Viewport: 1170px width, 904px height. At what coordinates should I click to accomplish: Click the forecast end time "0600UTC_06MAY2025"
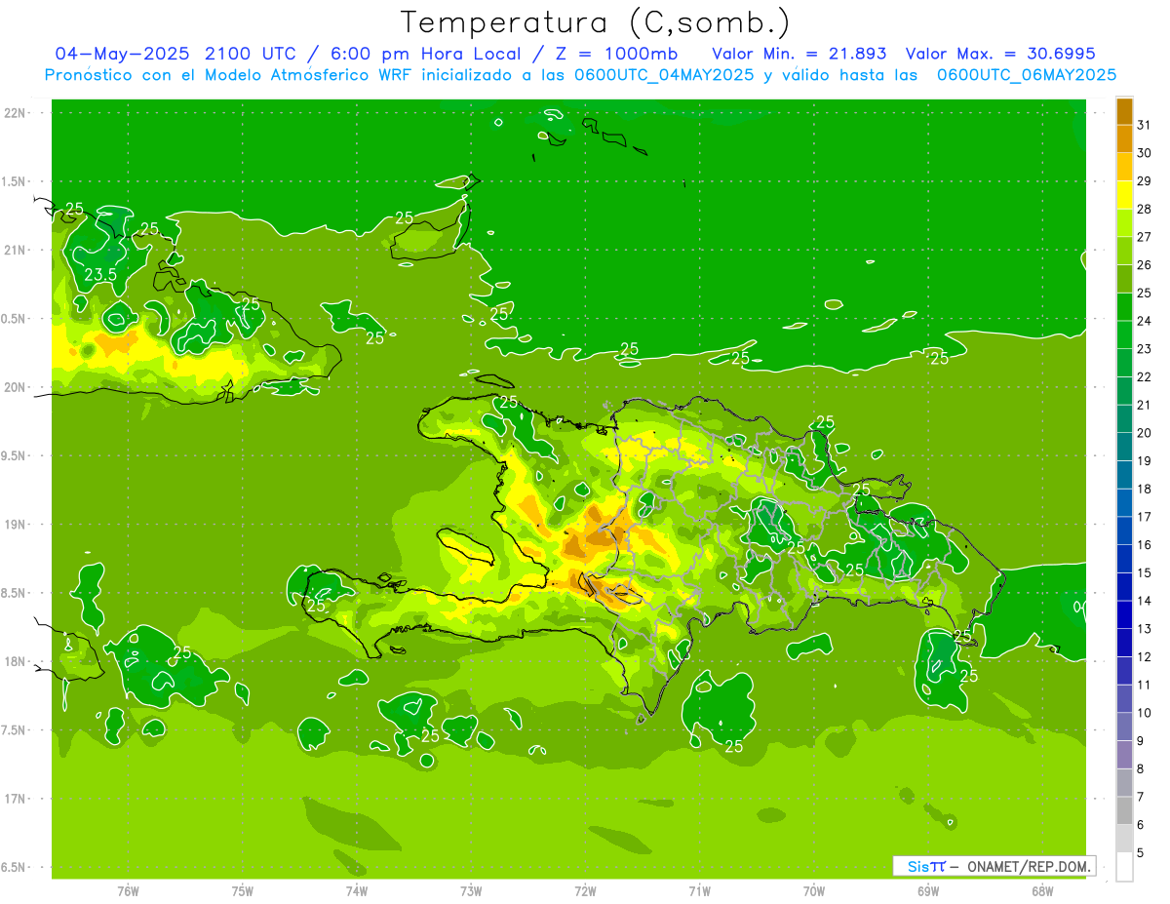[1027, 74]
